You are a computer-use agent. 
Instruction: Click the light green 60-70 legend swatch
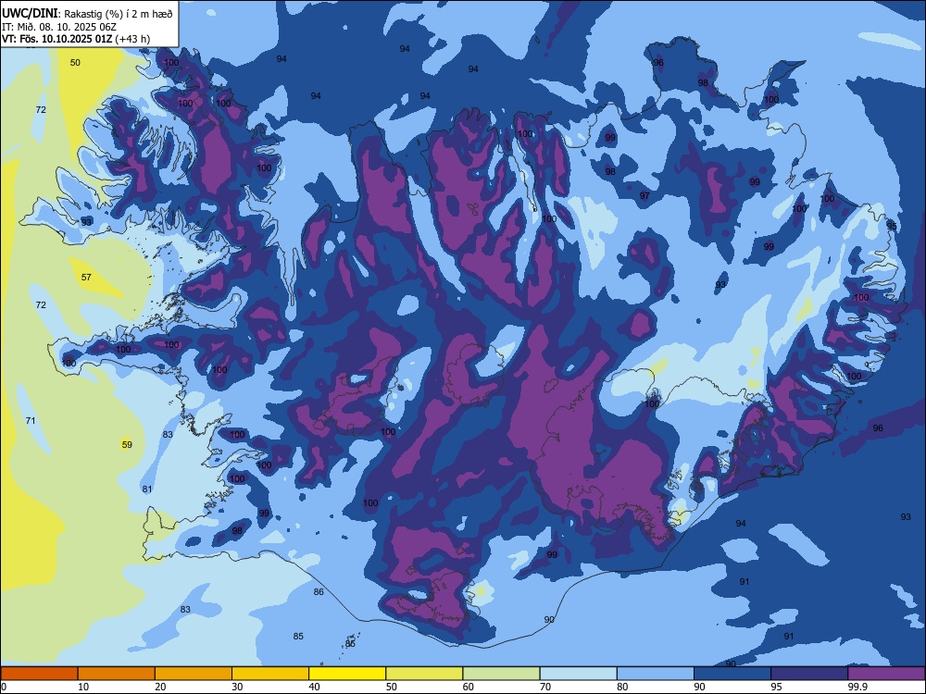click(501, 674)
